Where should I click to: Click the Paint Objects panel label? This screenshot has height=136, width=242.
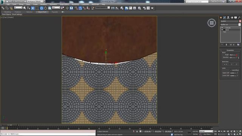pos(6,14)
